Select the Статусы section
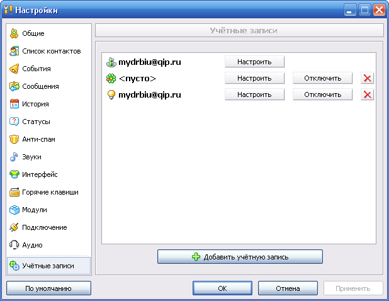 point(49,122)
